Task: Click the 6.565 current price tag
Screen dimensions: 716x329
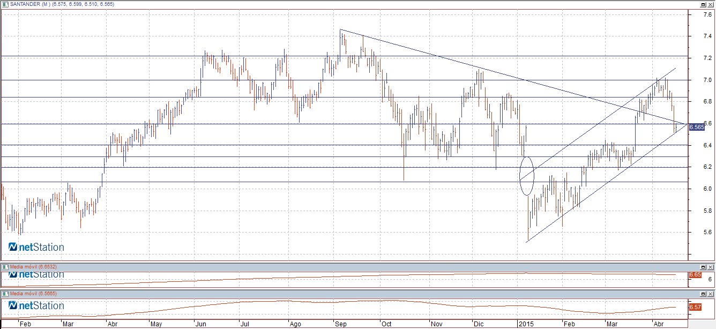Action: click(696, 127)
